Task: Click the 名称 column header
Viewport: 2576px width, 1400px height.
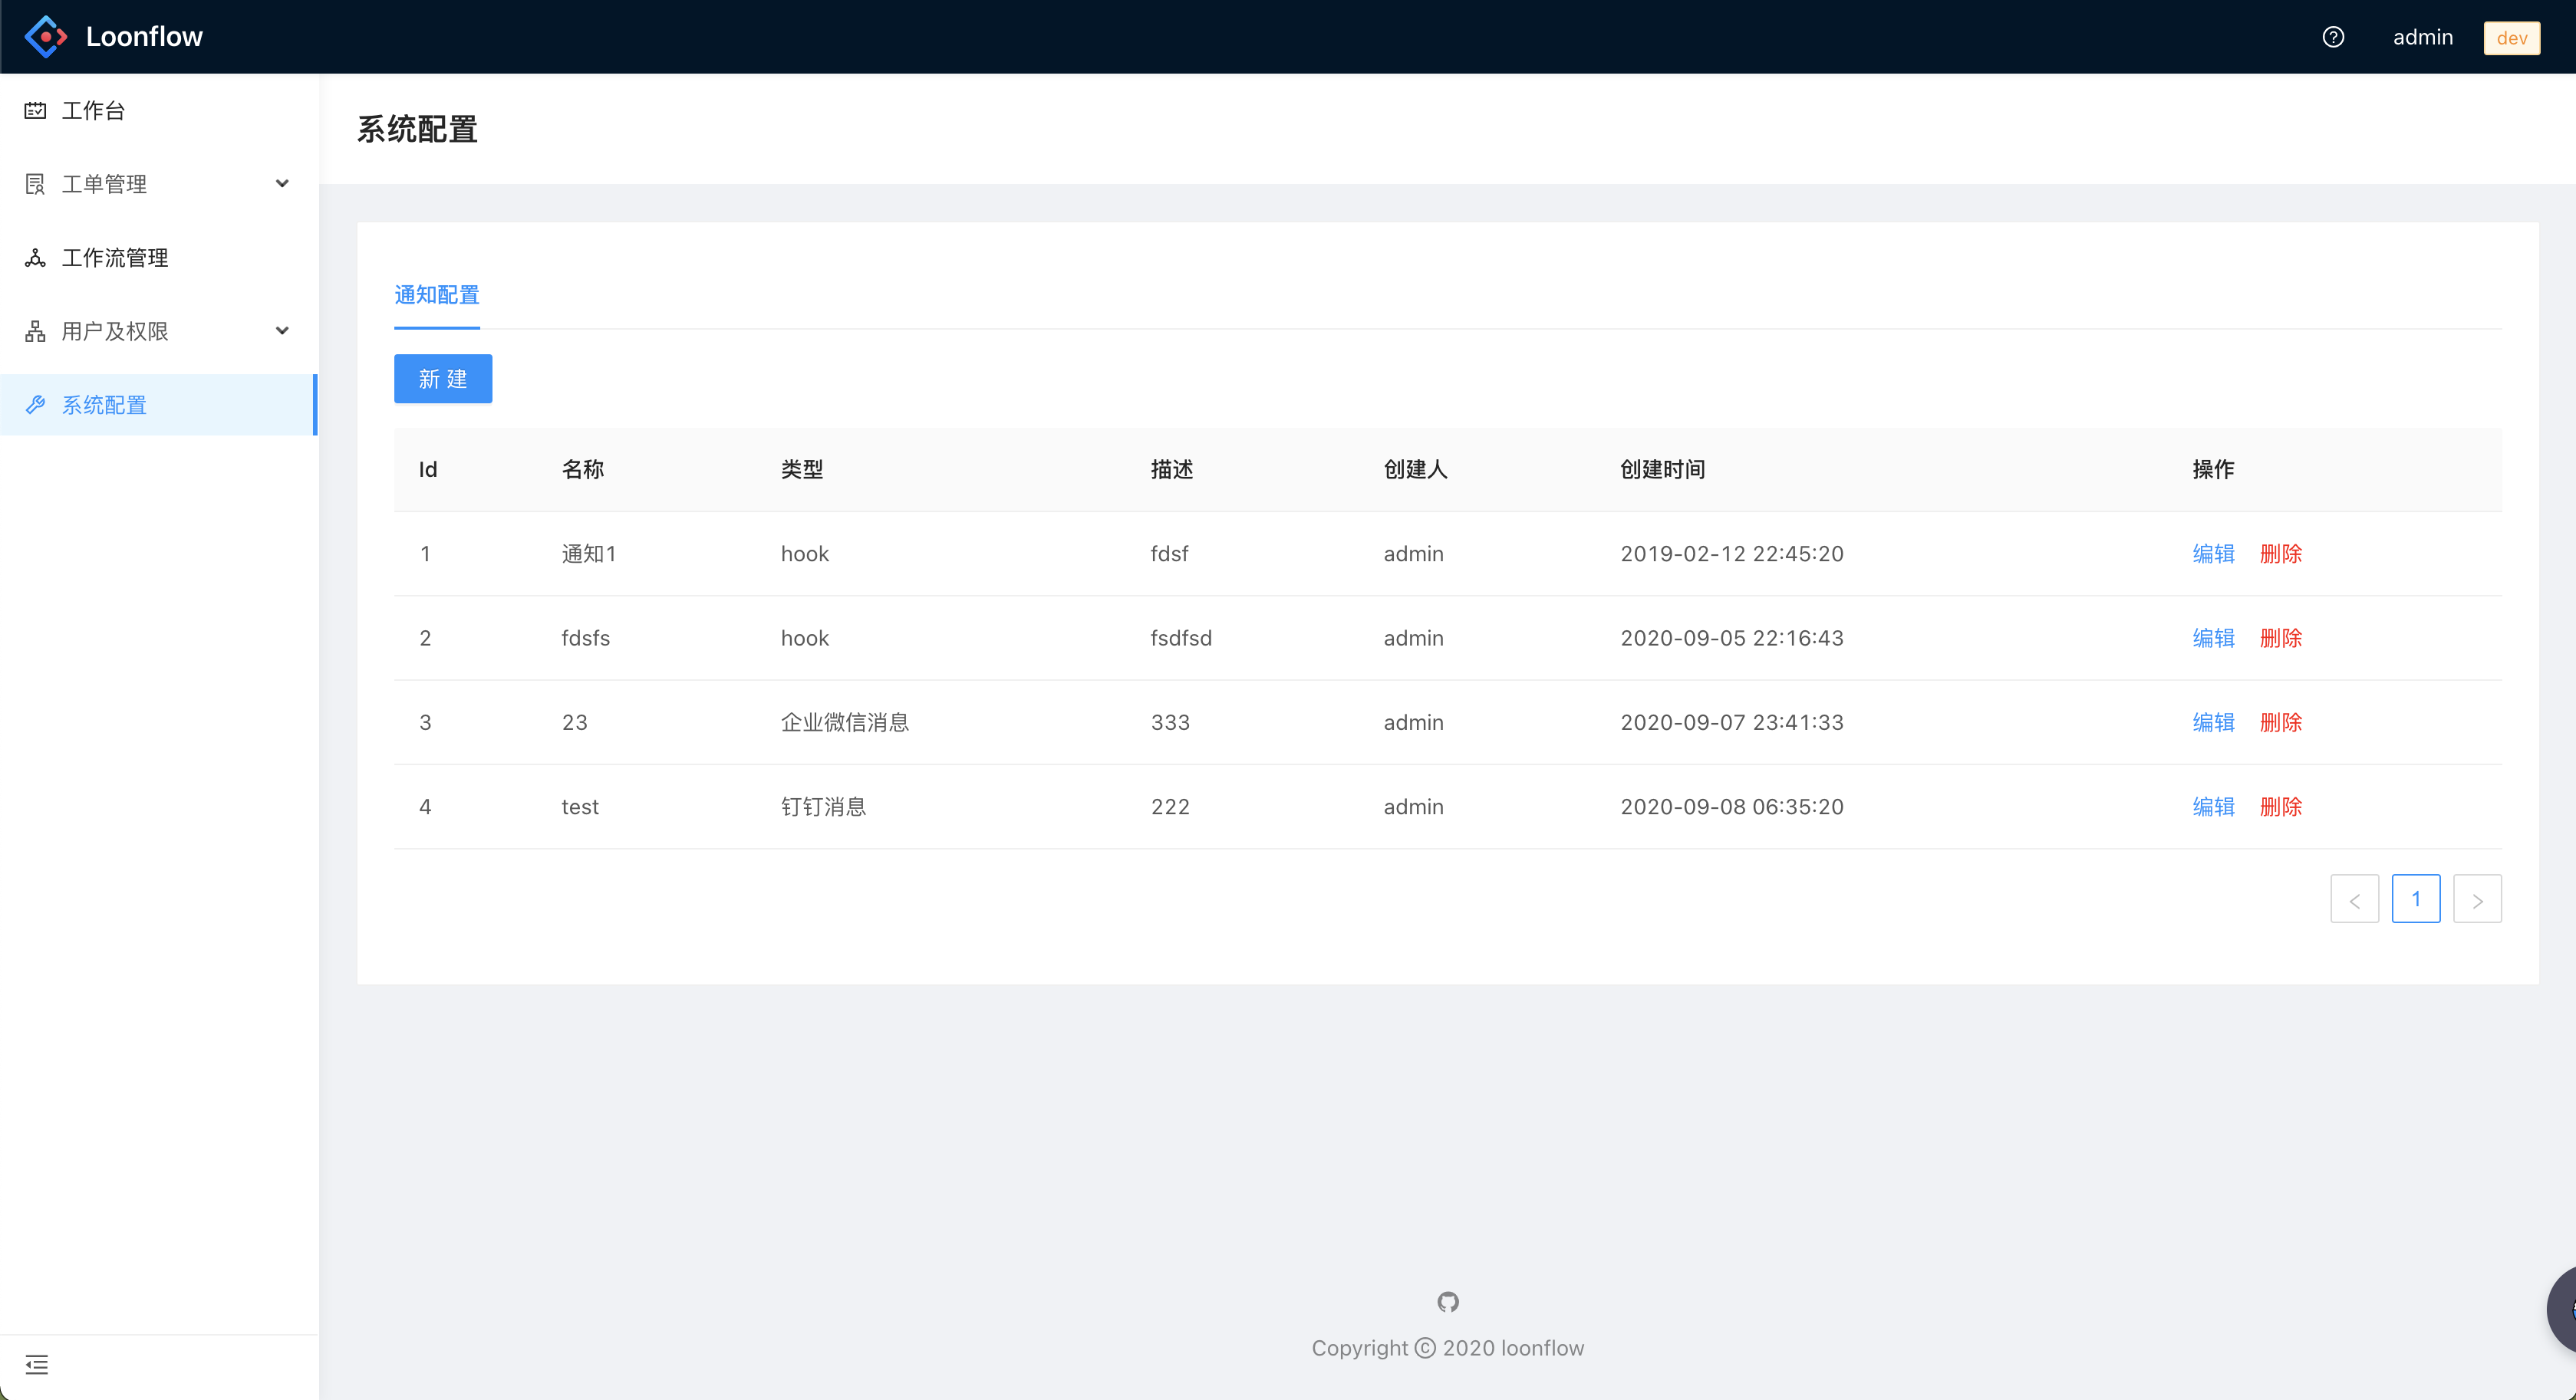Action: pos(583,470)
